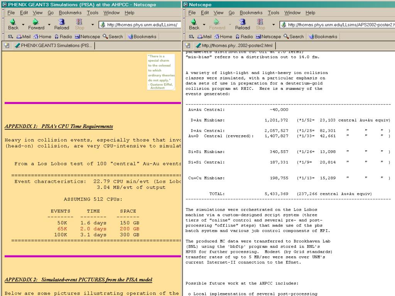395x296 pixels.
Task: Click Netscape toolbar shortcut in PHENIX GEANT3 window
Action: [87, 37]
